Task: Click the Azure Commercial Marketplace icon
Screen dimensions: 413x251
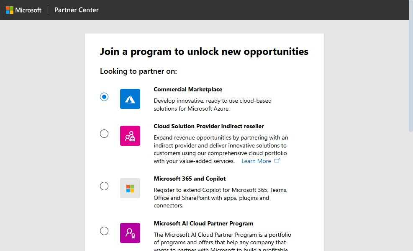Action: (x=130, y=99)
